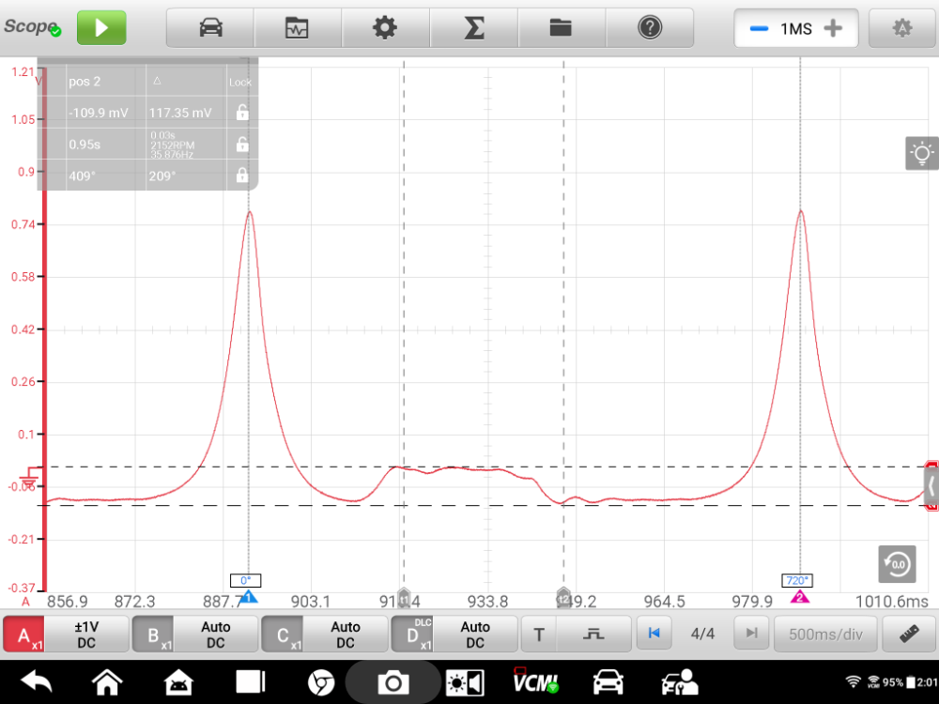Toggle the lock on the voltage cursor row
Image resolution: width=939 pixels, height=704 pixels.
[x=241, y=113]
